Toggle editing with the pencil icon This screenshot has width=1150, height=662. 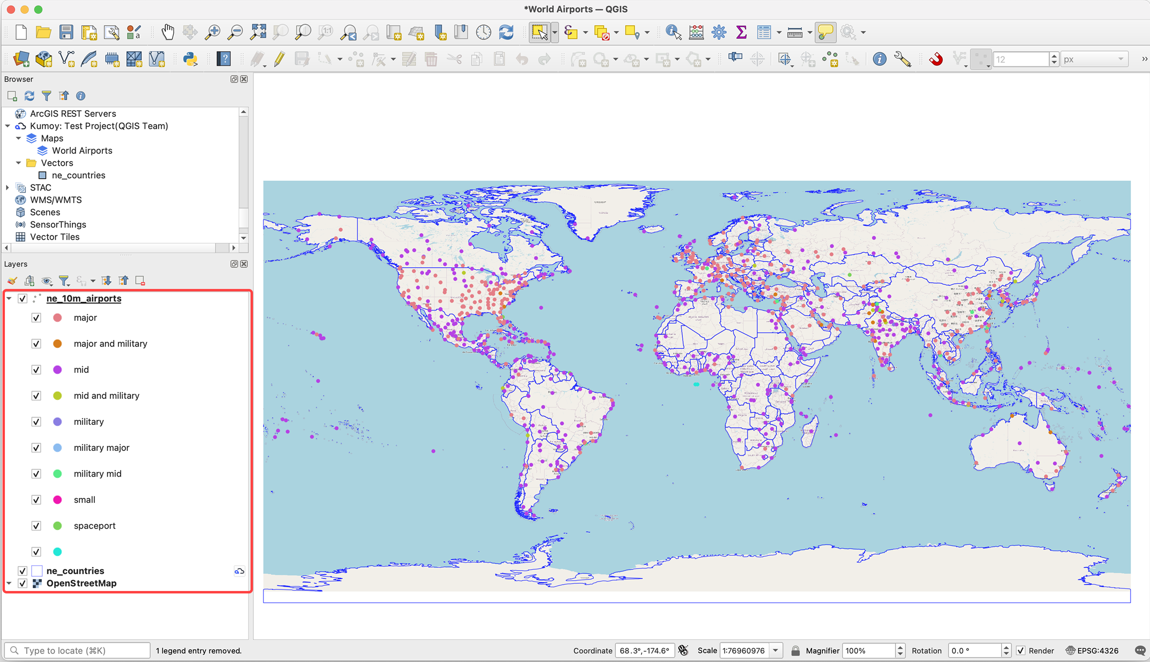(280, 59)
